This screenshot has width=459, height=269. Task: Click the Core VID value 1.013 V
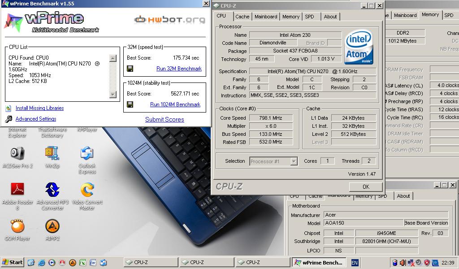pyautogui.click(x=326, y=59)
